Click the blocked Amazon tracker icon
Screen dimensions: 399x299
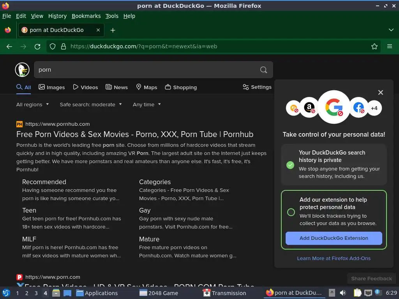309,107
